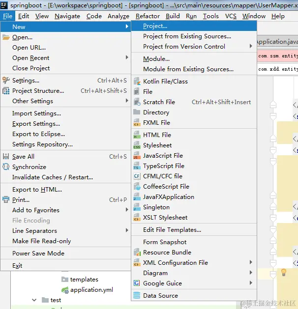Click the Singleton template icon
This screenshot has width=298, height=309.
click(137, 207)
